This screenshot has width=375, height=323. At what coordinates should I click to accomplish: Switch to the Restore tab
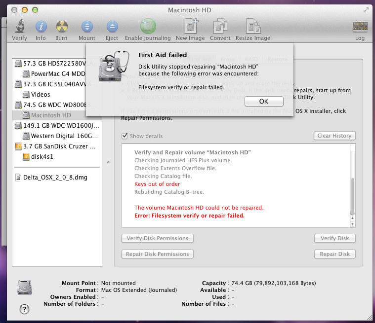278,59
